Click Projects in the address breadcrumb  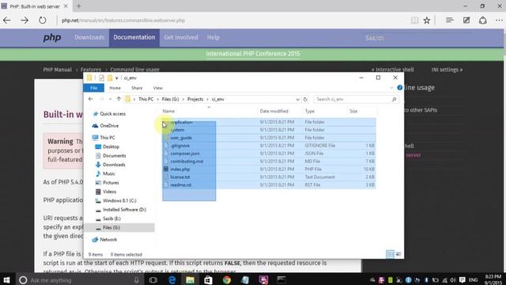[x=195, y=99]
